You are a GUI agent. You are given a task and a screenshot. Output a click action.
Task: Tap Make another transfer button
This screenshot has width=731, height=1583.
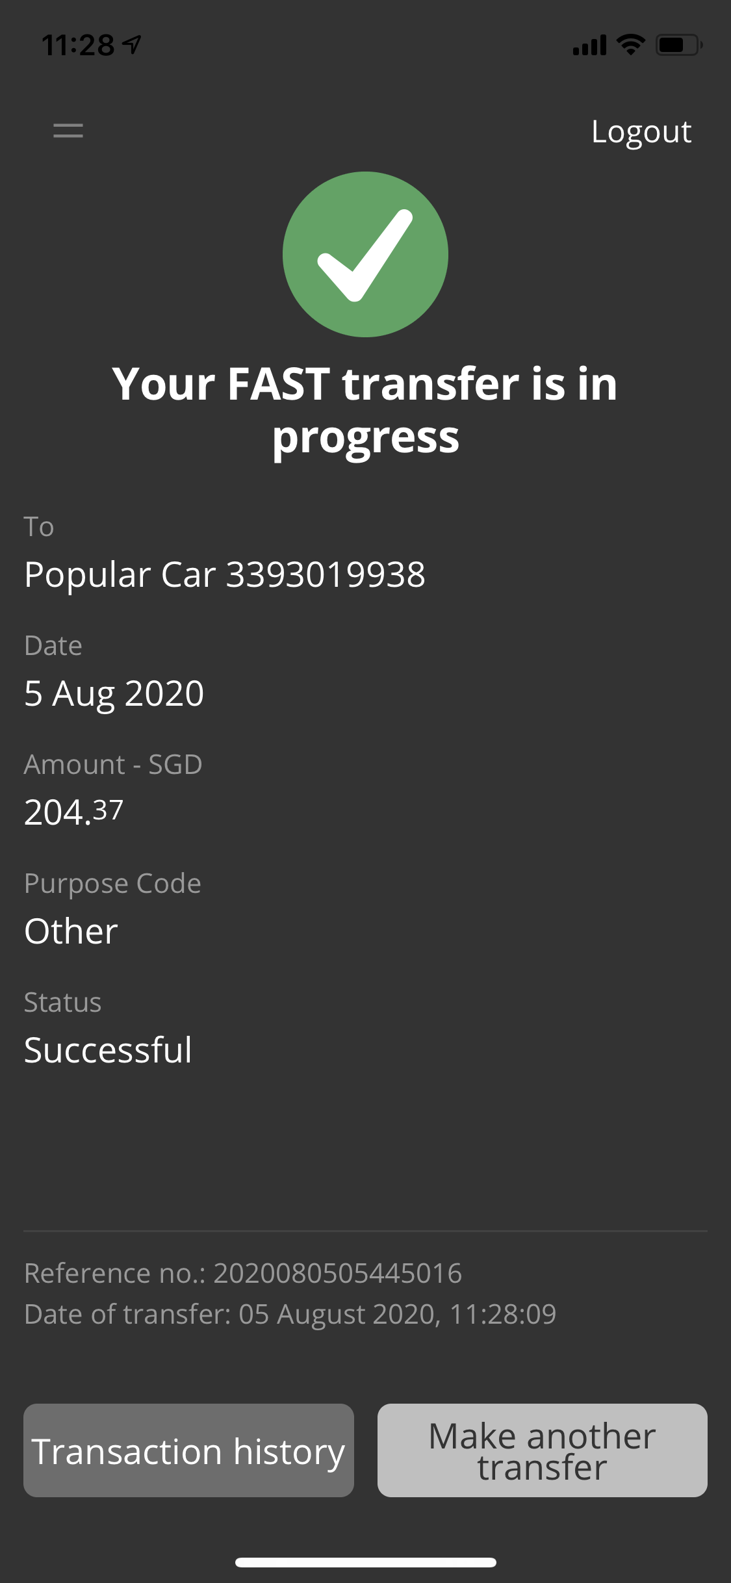tap(542, 1450)
